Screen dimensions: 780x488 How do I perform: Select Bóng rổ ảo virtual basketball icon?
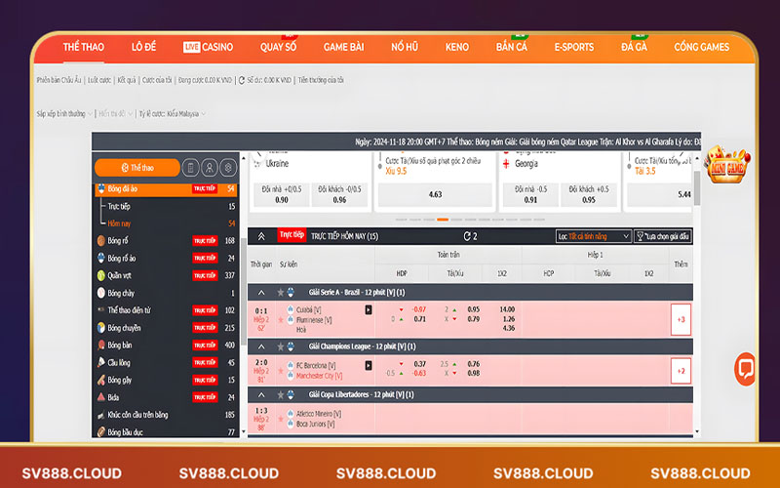point(101,258)
